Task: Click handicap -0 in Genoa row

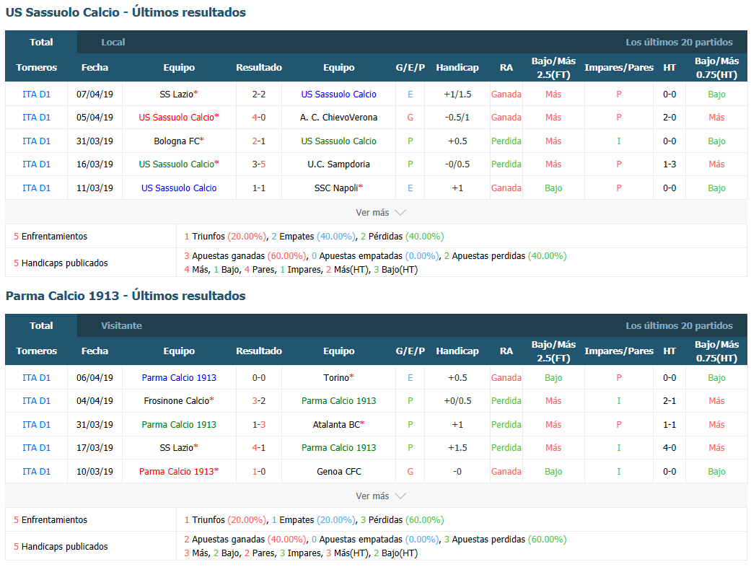Action: click(457, 472)
